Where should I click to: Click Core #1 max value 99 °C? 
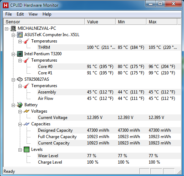(162, 73)
